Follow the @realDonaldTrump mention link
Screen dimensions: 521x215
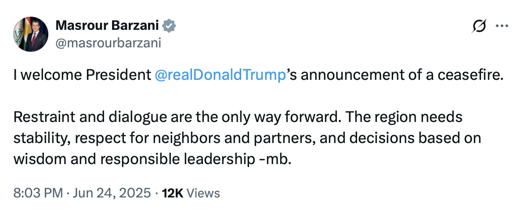coord(221,75)
